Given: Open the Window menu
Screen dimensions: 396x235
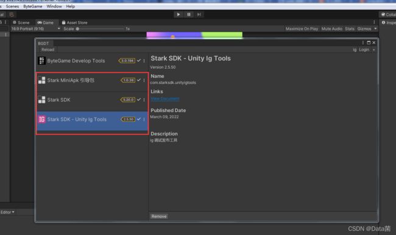Looking at the screenshot, I should click(x=54, y=6).
